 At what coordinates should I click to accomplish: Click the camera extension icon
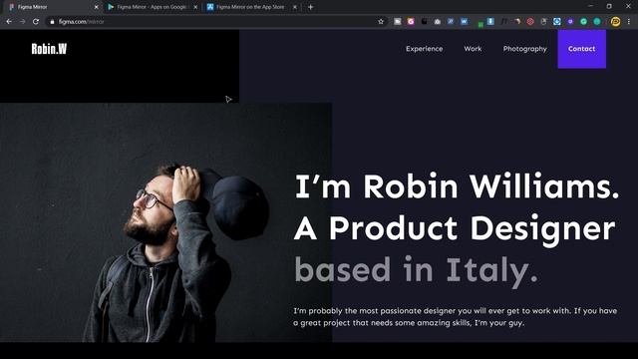click(438, 22)
